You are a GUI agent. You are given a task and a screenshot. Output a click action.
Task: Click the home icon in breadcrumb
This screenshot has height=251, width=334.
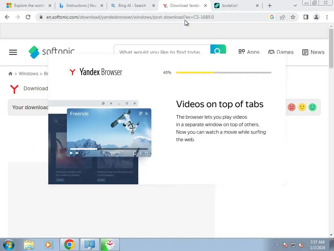[10, 74]
